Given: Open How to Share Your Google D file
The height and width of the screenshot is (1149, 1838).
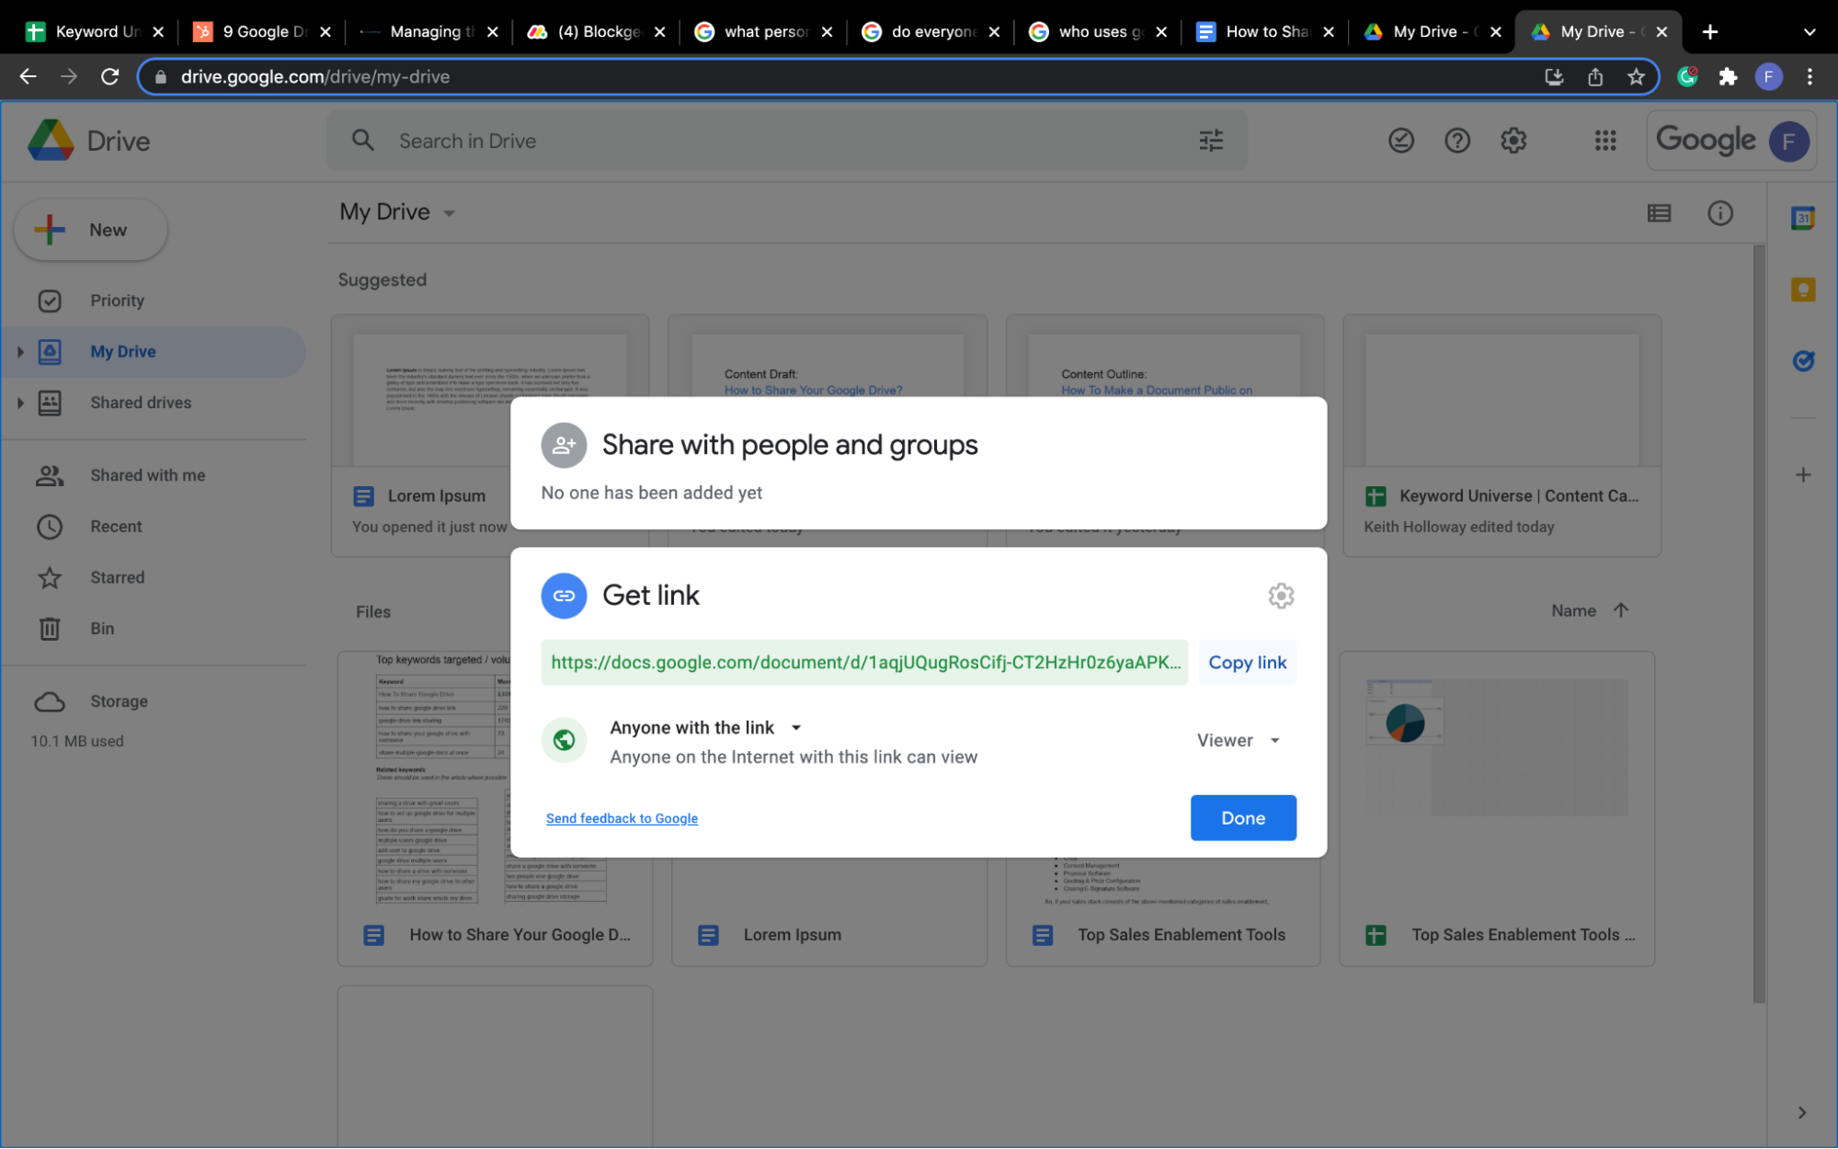Looking at the screenshot, I should point(495,809).
